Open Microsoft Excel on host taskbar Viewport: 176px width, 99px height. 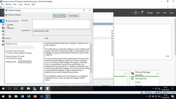tap(29, 97)
